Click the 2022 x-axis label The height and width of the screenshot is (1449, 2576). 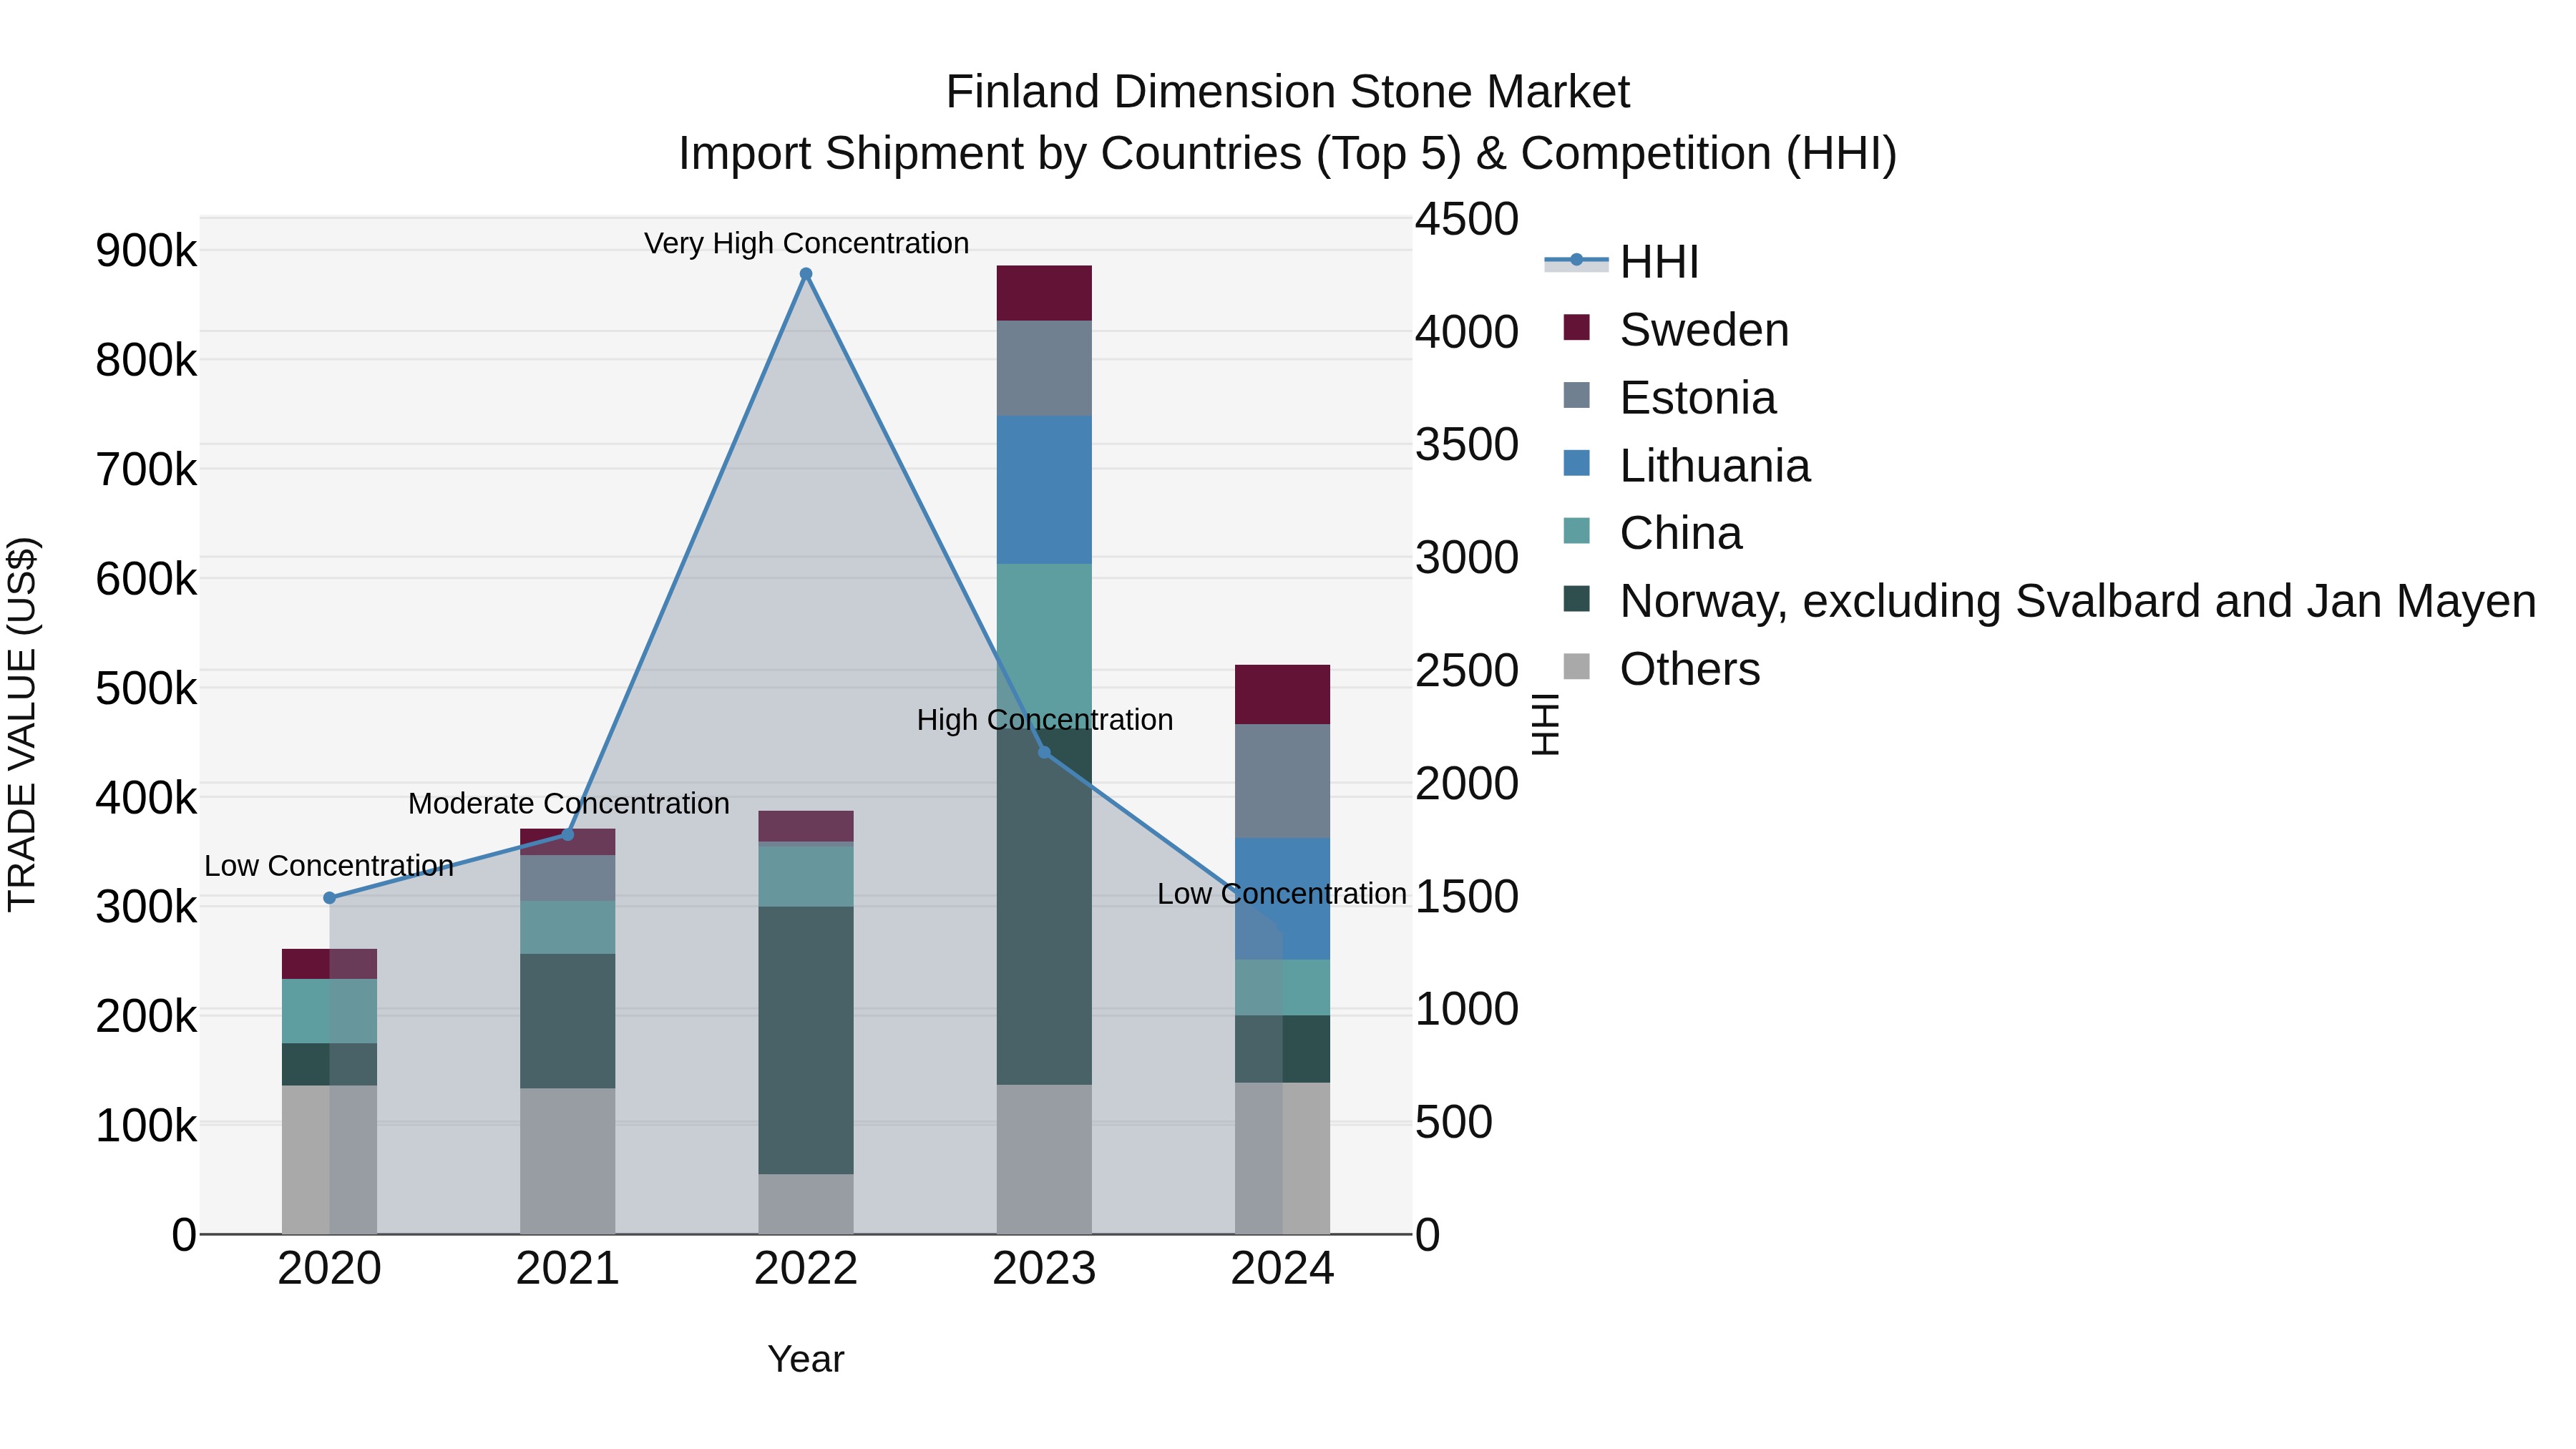click(x=806, y=1269)
